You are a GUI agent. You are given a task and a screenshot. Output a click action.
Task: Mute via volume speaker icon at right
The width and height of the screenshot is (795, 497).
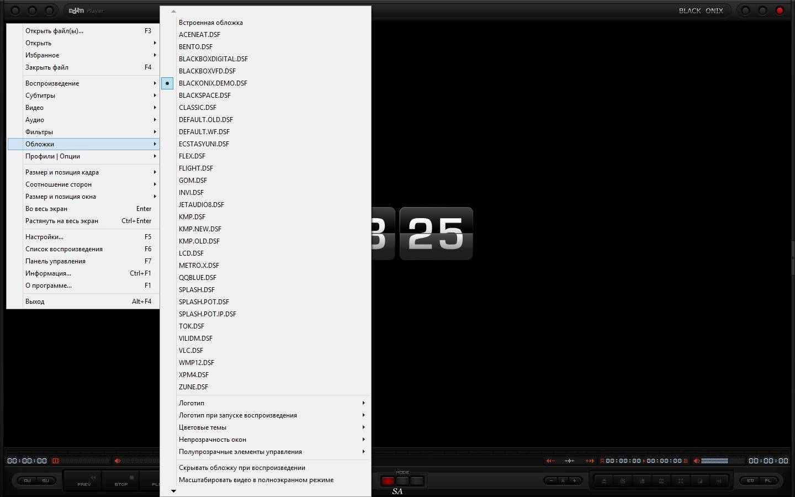(x=697, y=461)
